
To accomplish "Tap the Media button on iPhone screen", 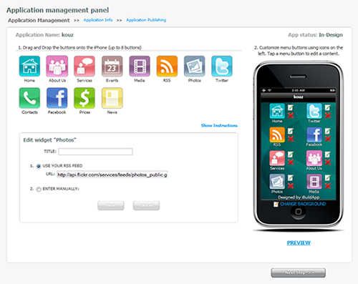I will pyautogui.click(x=314, y=182).
